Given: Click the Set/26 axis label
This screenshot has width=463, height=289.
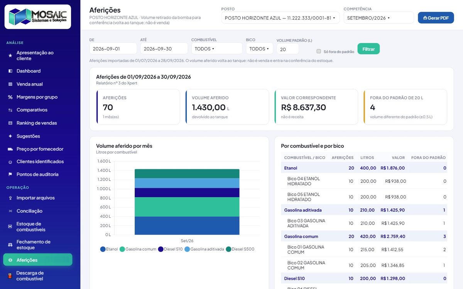Looking at the screenshot, I should point(187,241).
